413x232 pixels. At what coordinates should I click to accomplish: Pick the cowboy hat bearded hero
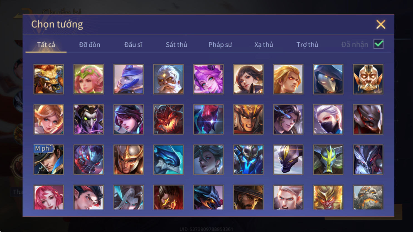(248, 197)
